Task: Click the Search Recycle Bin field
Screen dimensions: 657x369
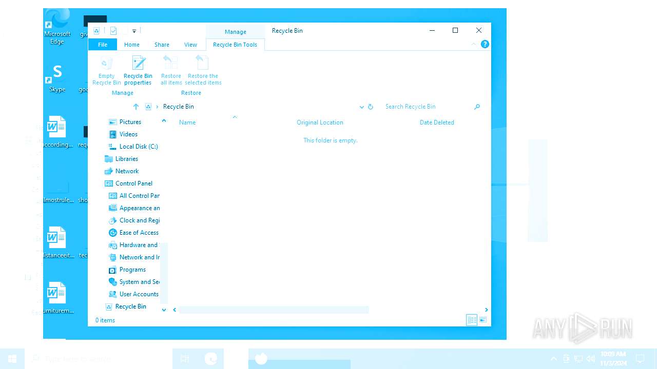Action: tap(427, 107)
